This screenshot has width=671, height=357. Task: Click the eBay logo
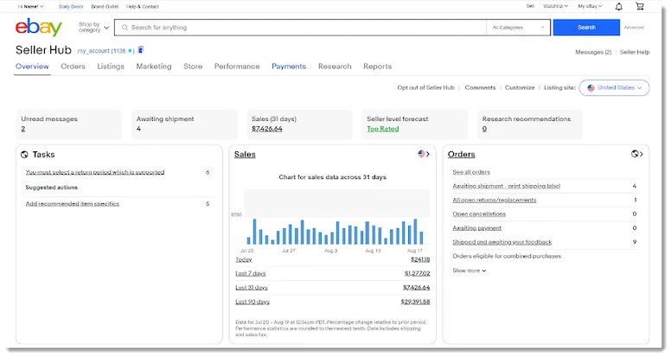(39, 28)
